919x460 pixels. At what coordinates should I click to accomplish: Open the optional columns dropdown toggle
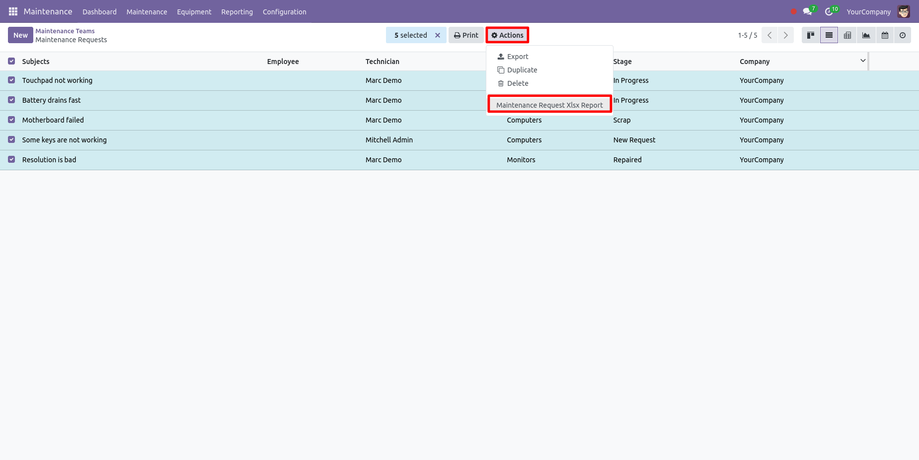pyautogui.click(x=863, y=61)
